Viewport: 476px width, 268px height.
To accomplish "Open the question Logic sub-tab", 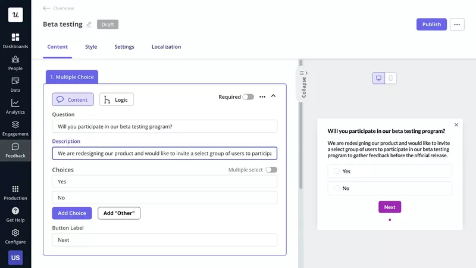I will click(x=117, y=99).
